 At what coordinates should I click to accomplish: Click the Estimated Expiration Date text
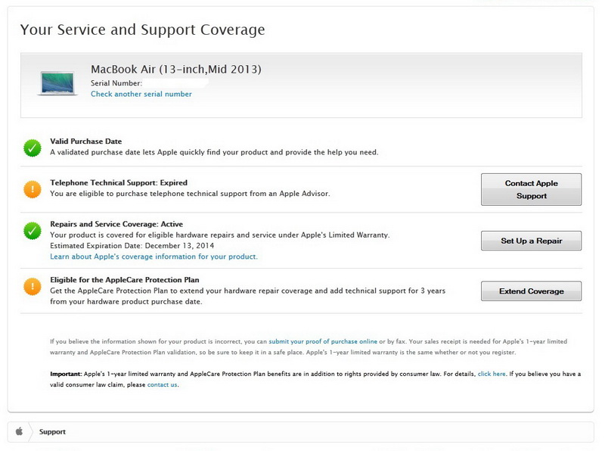coord(131,246)
